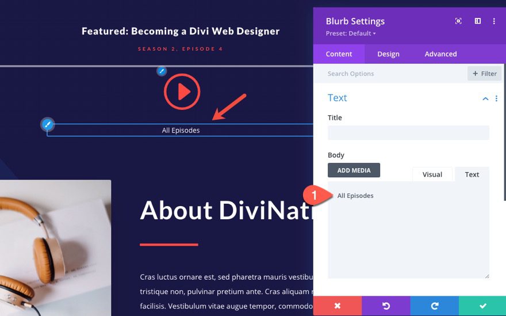Click the Cras luctus ornare paragraph text
Image resolution: width=506 pixels, height=316 pixels.
point(226,291)
